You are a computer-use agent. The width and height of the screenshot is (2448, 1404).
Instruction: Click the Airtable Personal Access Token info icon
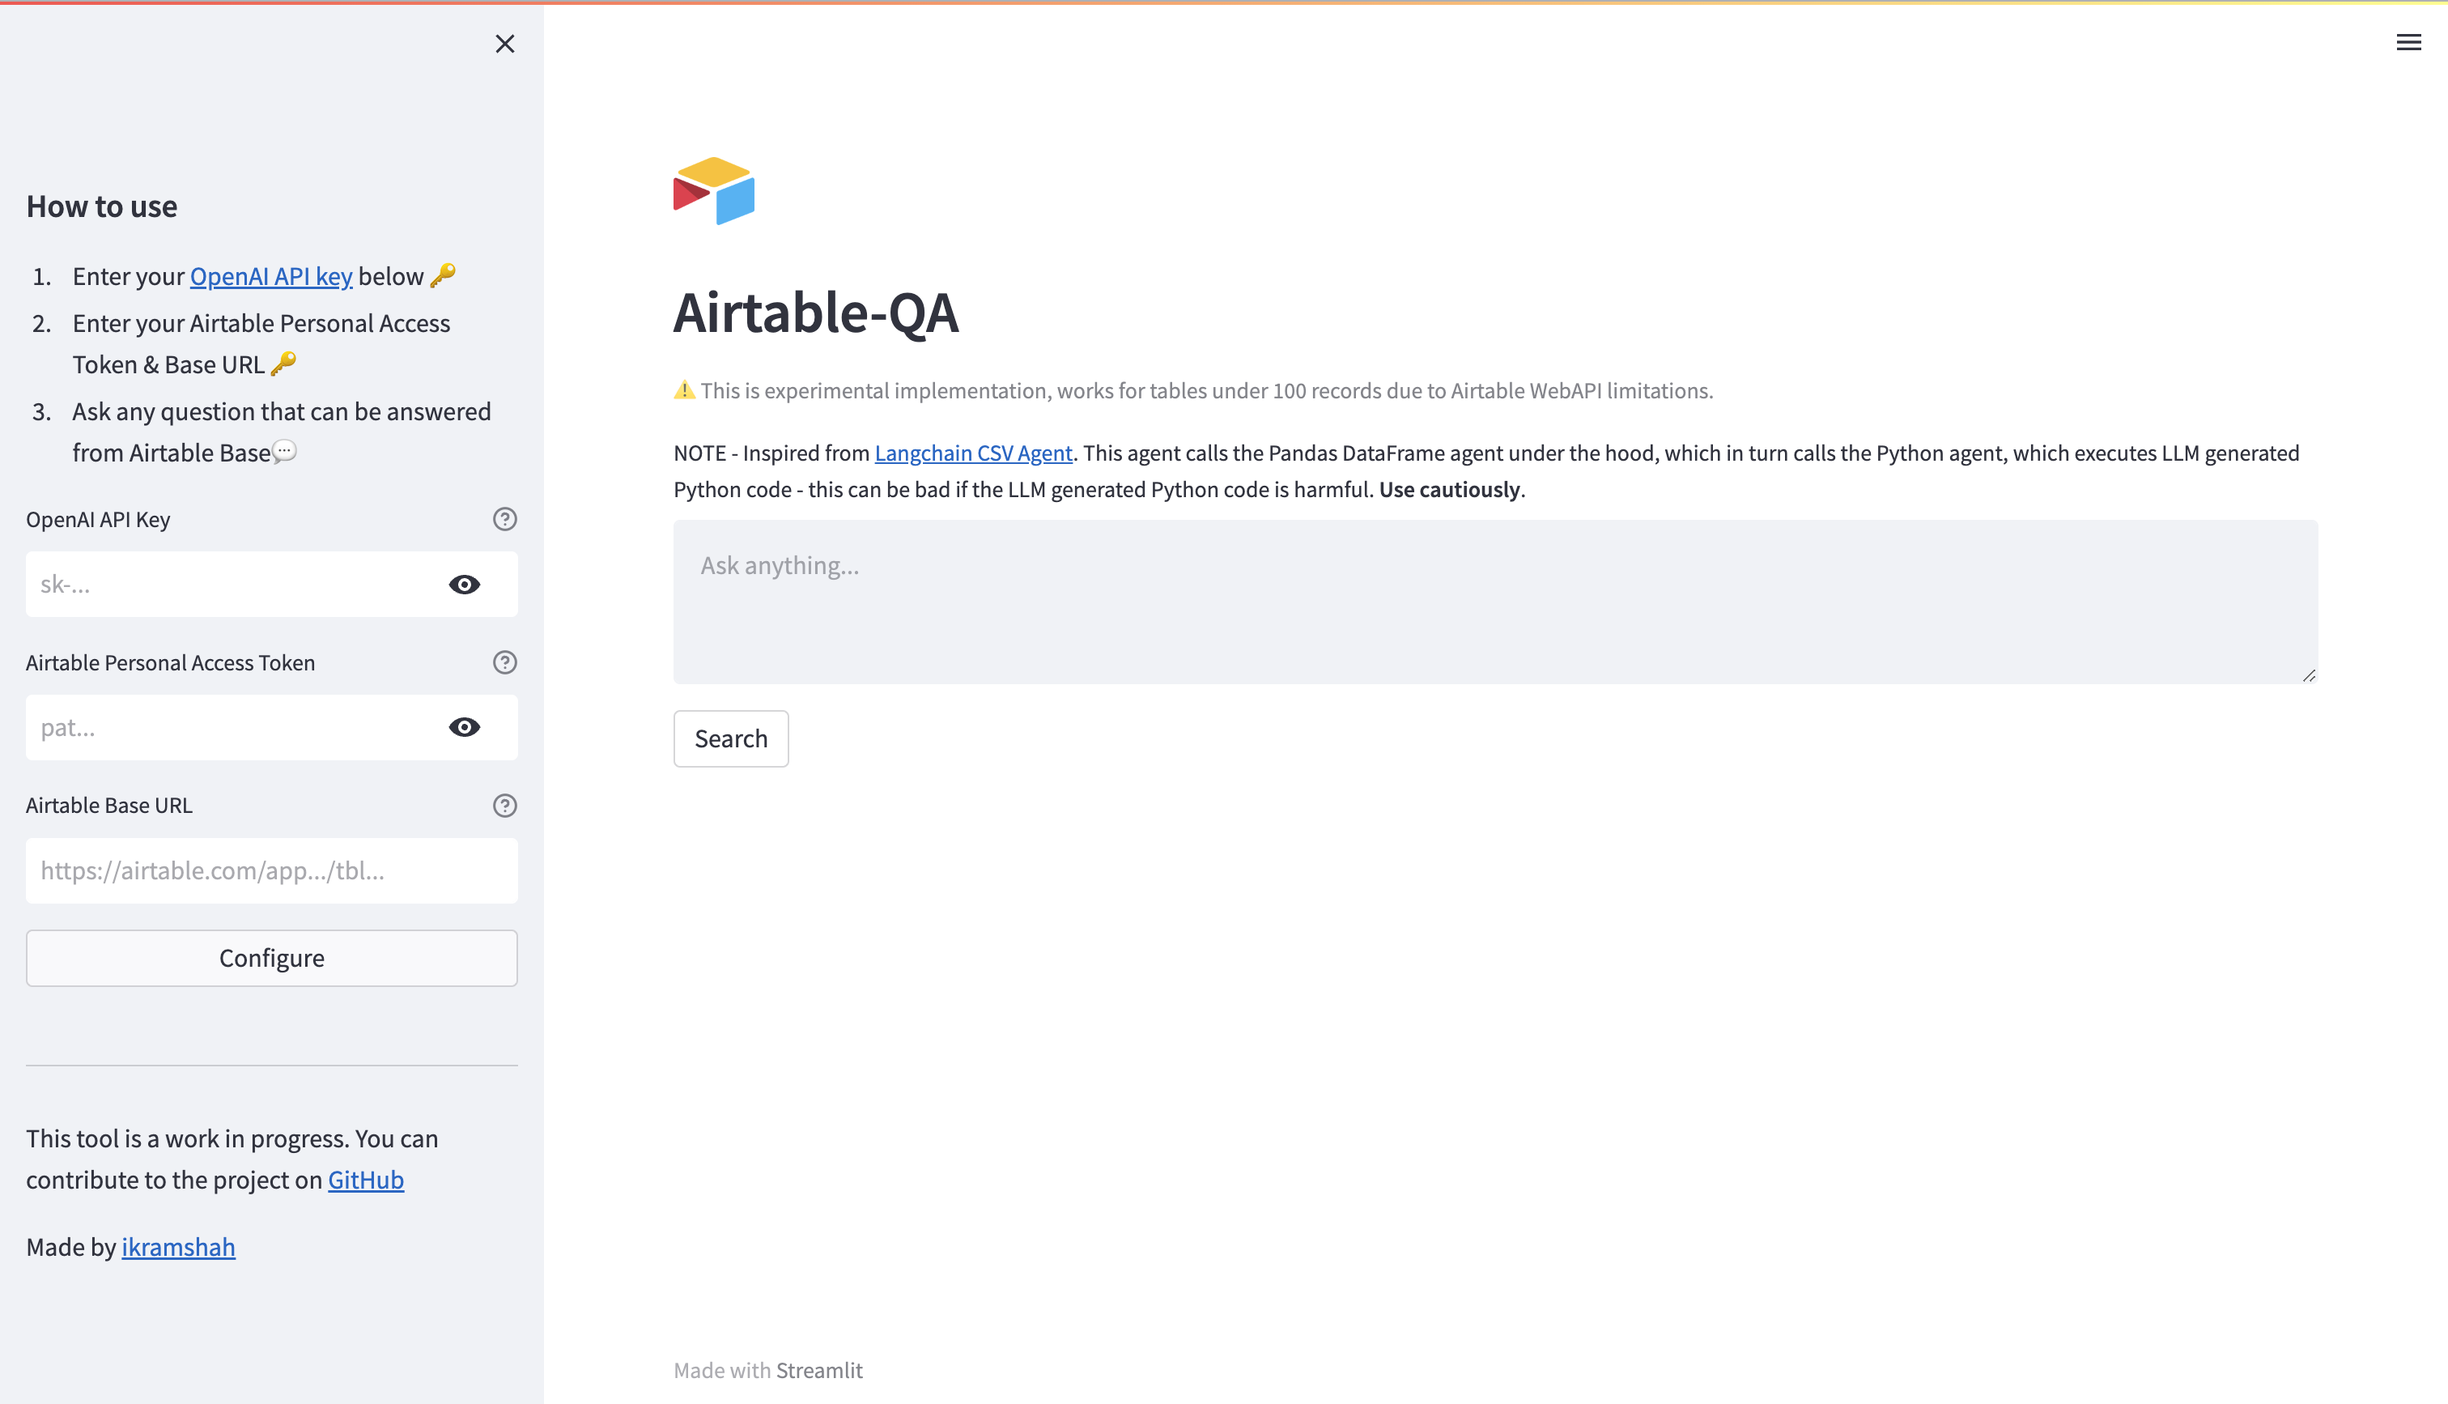coord(504,662)
